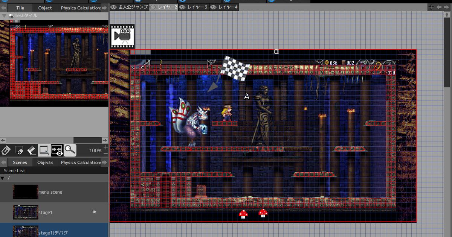This screenshot has width=452, height=237.
Task: Toggle visibility of 主人公ジャンプ layer
Action: [x=114, y=7]
